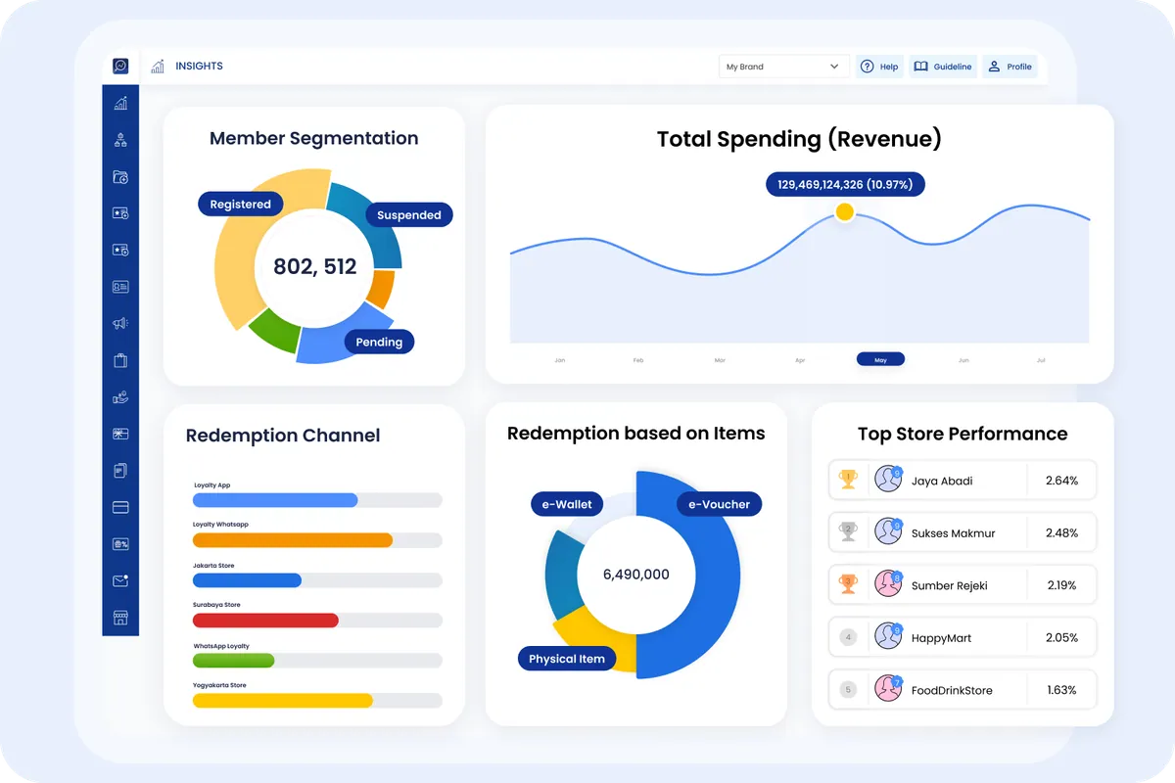Select the Jul month on revenue chart
1175x783 pixels.
tap(1041, 360)
